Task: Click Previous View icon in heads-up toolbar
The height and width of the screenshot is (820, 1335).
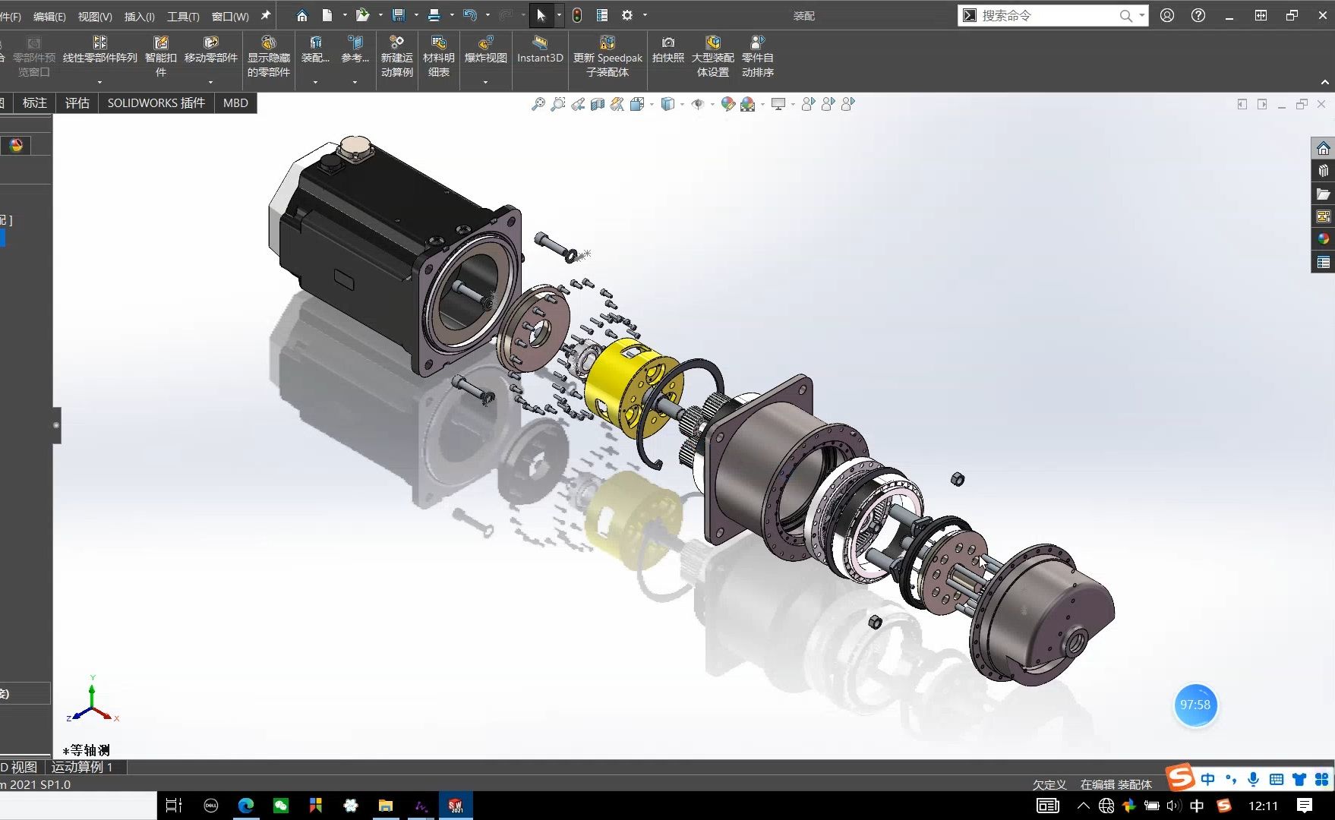Action: point(578,104)
